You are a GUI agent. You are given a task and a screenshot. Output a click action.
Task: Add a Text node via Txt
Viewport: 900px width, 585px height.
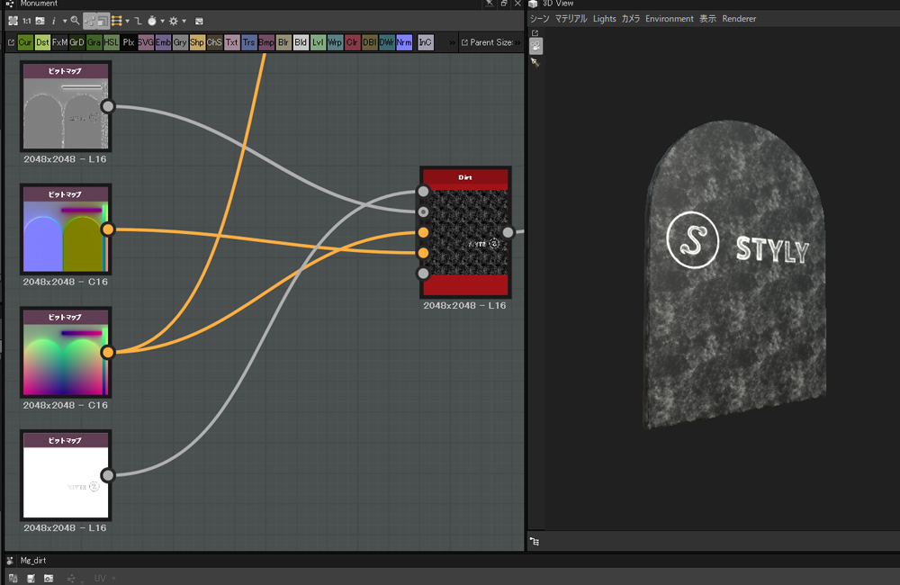click(232, 42)
